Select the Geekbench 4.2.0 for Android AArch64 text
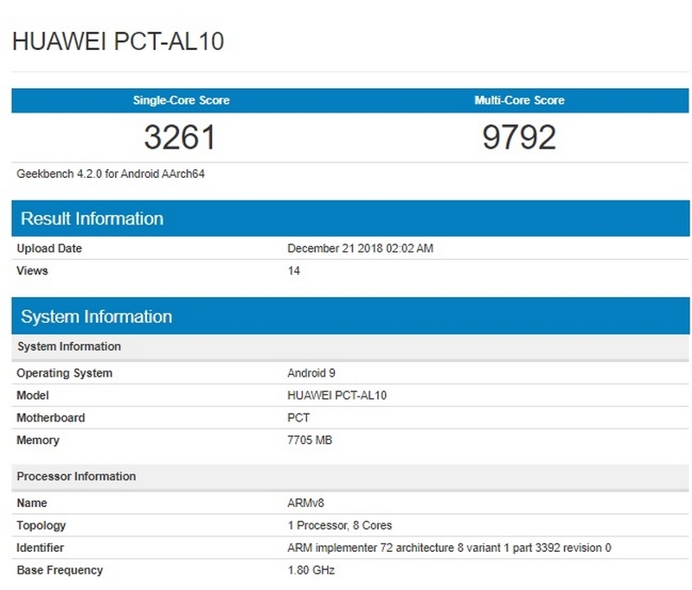Screen dimensions: 692x590 (x=111, y=174)
